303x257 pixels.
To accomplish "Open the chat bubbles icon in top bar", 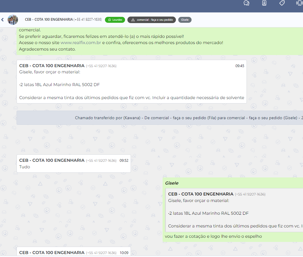I will [x=246, y=3].
